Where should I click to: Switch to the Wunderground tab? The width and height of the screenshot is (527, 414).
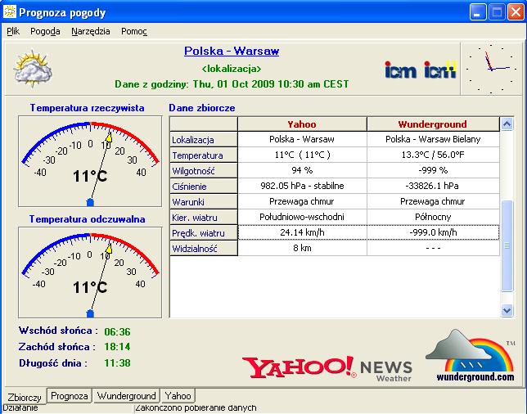(x=126, y=396)
